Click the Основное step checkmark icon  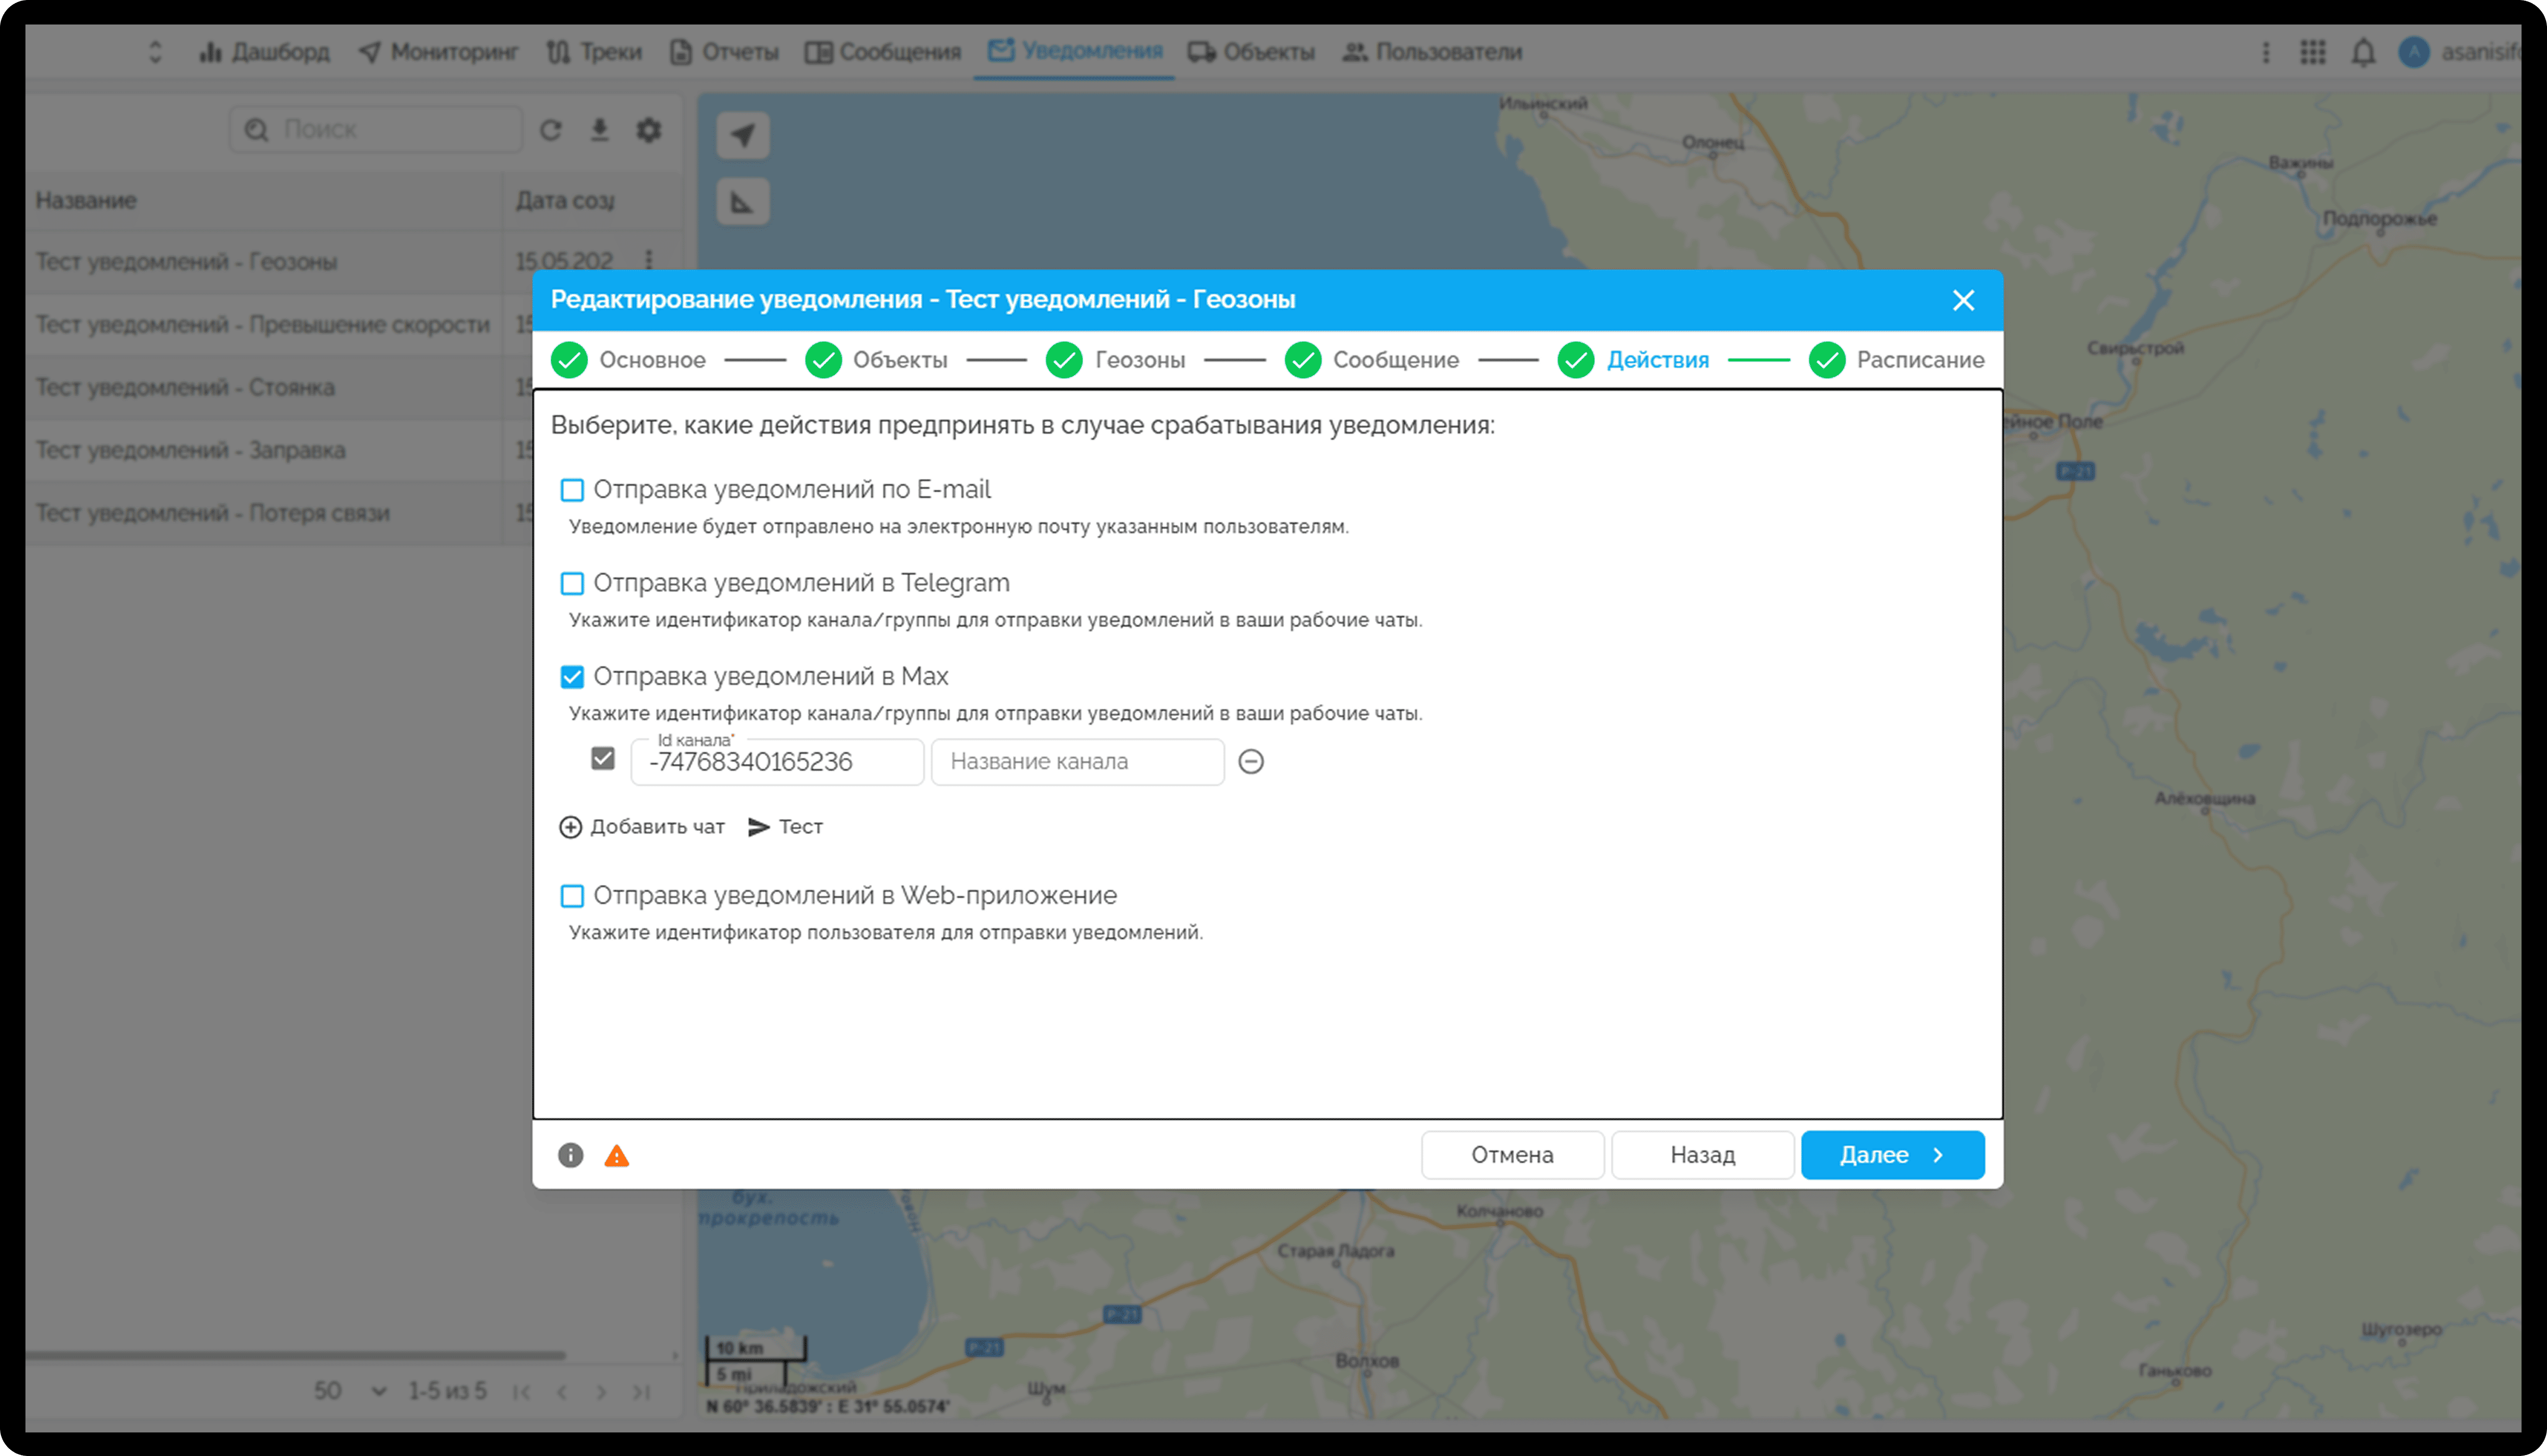click(x=570, y=360)
